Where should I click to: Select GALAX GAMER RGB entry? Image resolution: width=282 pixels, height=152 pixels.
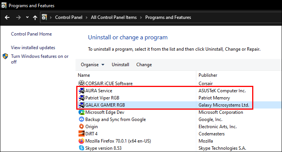105,105
